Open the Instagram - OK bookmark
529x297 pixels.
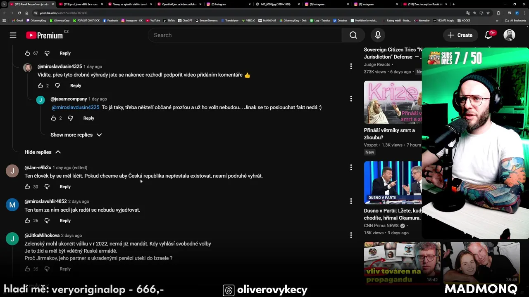132,20
